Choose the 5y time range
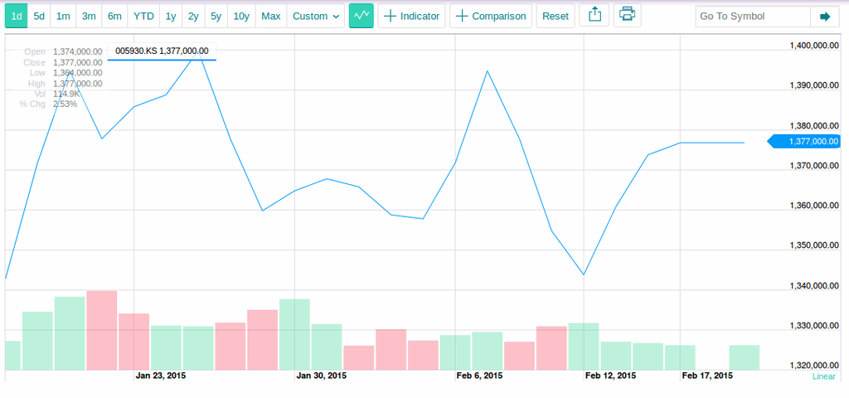The width and height of the screenshot is (849, 398). [216, 16]
